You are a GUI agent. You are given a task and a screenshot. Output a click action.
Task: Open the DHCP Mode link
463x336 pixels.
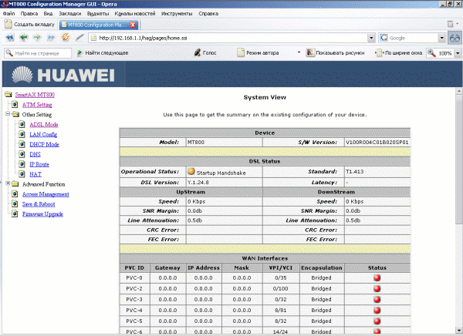tap(44, 145)
